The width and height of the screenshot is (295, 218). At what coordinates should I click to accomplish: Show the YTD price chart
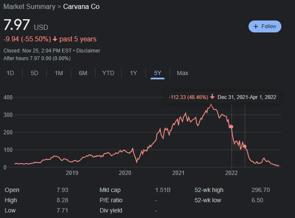pyautogui.click(x=108, y=73)
